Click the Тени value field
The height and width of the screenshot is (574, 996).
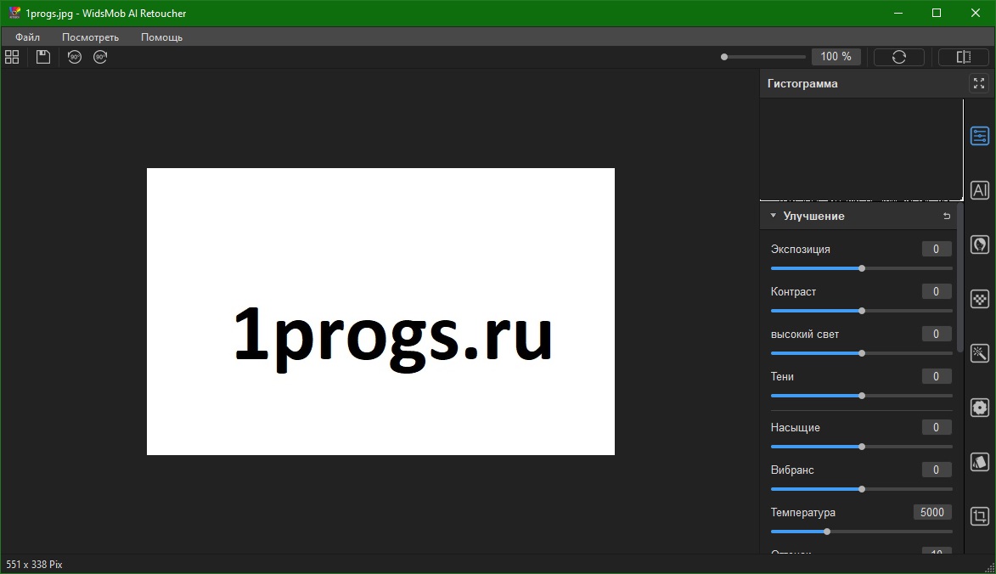coord(937,376)
